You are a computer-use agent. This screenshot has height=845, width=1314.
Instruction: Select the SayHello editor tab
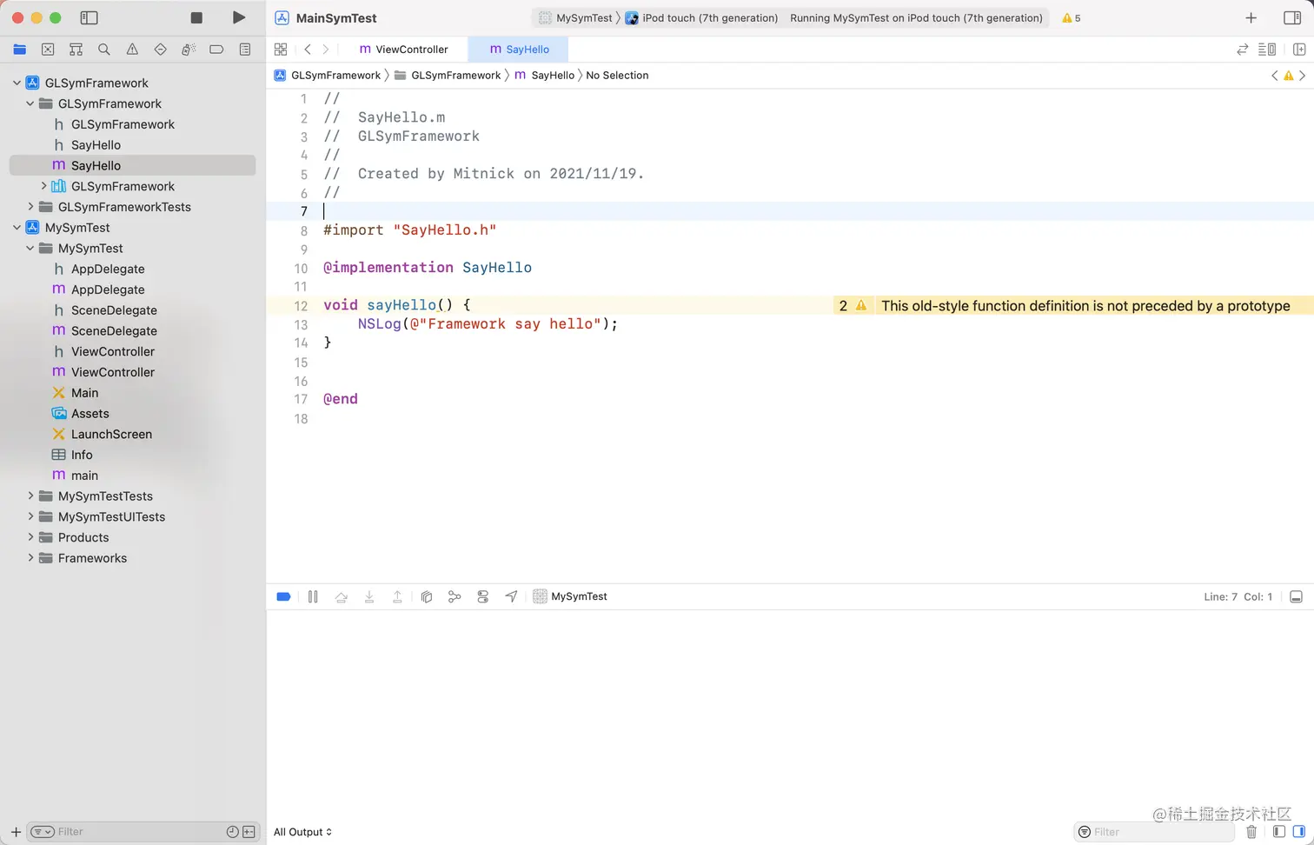click(519, 50)
